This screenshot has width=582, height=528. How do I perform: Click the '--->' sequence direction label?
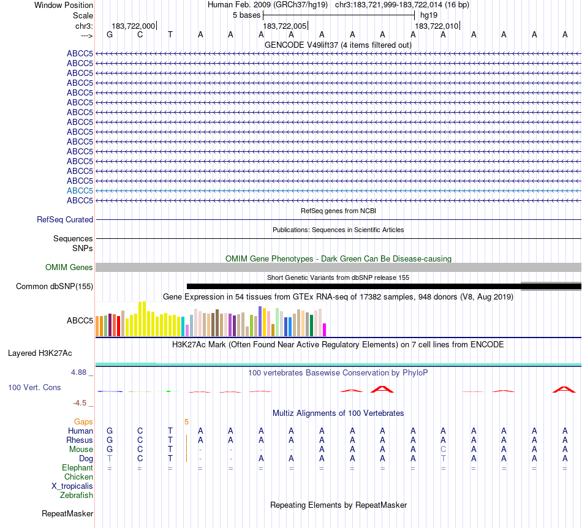tap(86, 36)
